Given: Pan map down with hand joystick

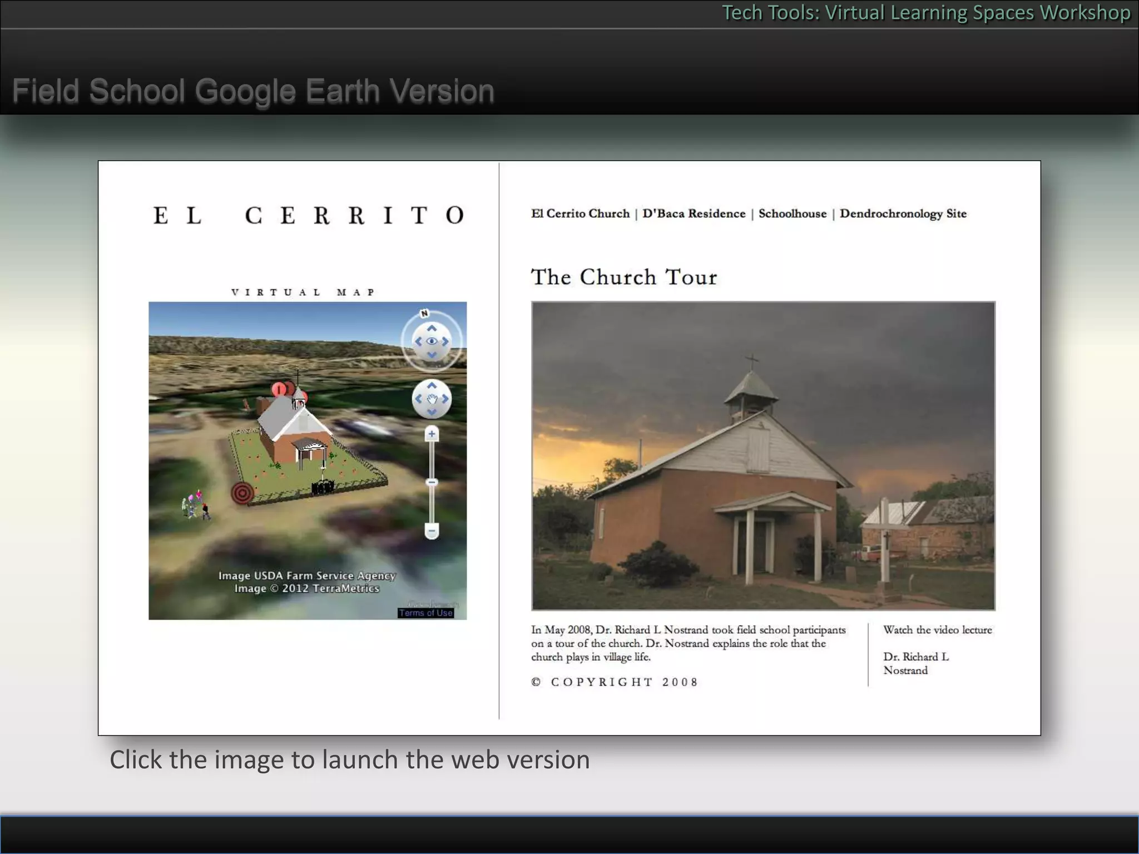Looking at the screenshot, I should click(432, 412).
